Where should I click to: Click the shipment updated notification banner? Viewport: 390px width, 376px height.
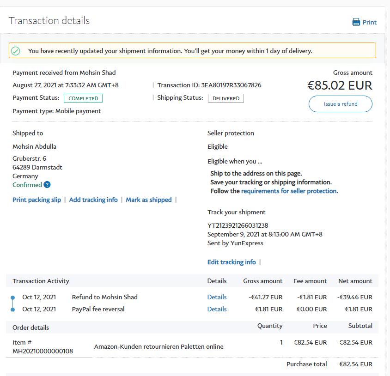[192, 50]
